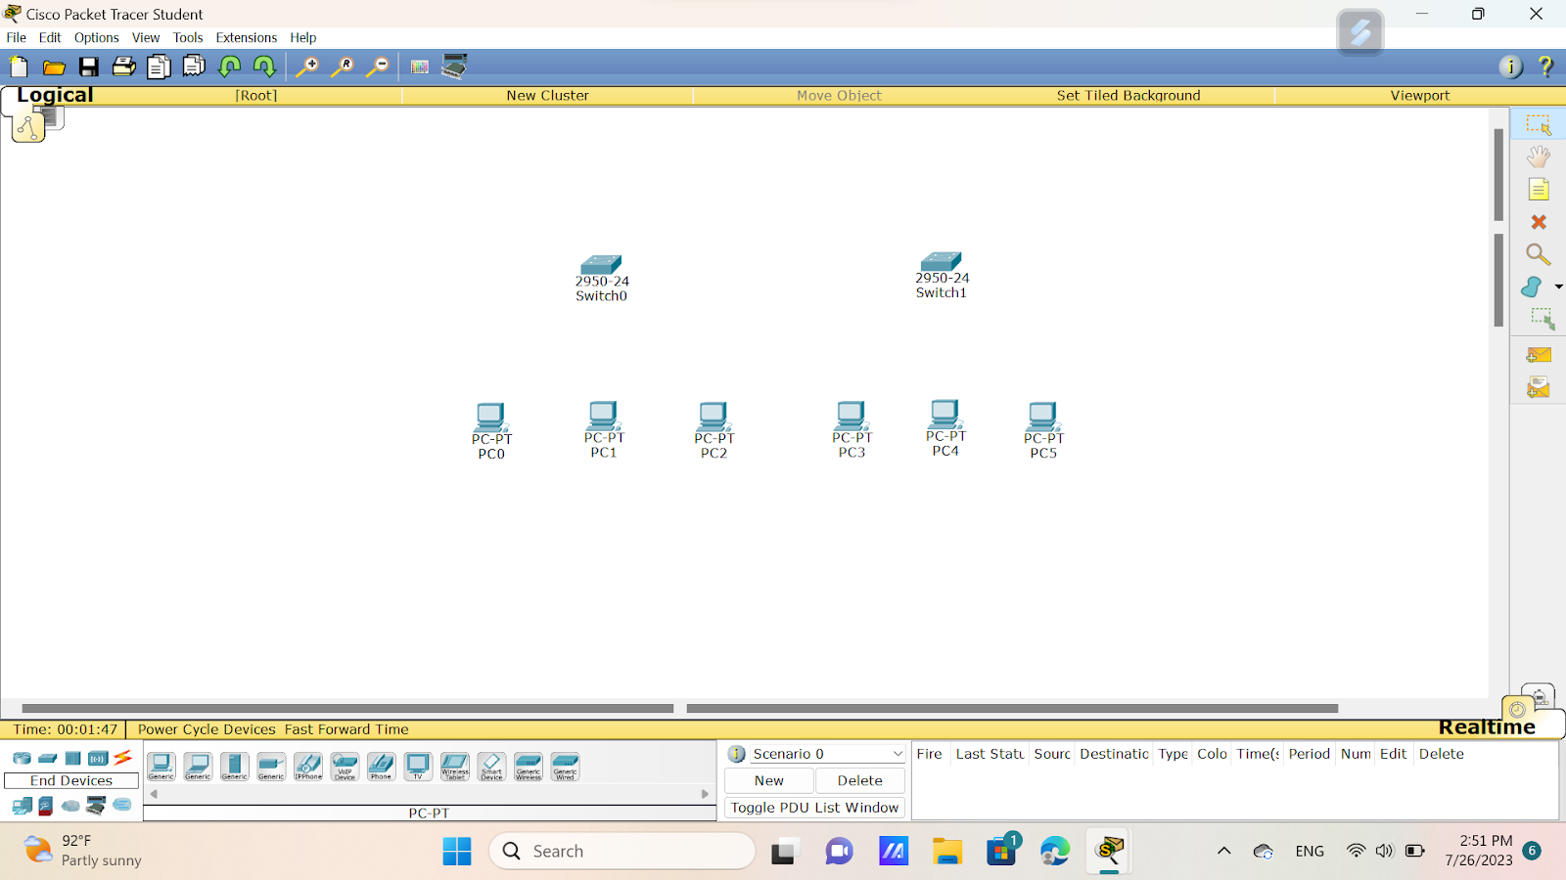Zoom in using the plus magnifier

[x=307, y=66]
